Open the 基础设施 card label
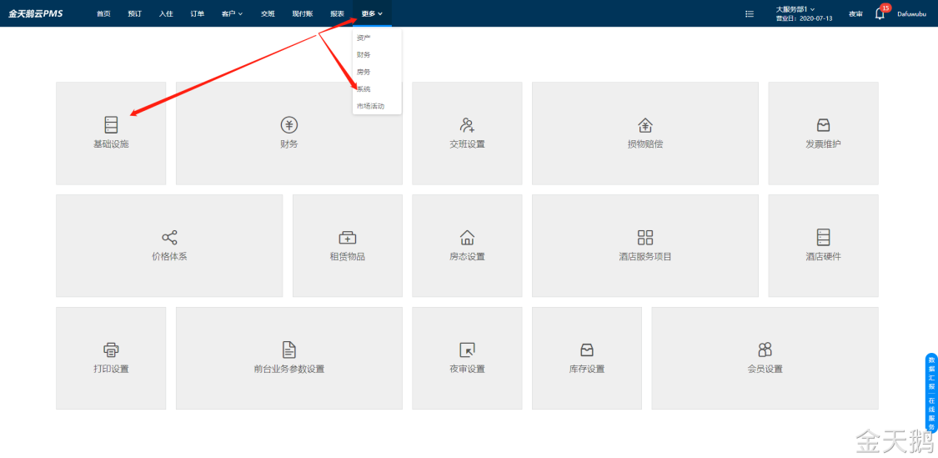938x458 pixels. [111, 144]
